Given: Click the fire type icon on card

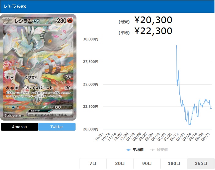Looking at the screenshot, I should coord(70,21).
